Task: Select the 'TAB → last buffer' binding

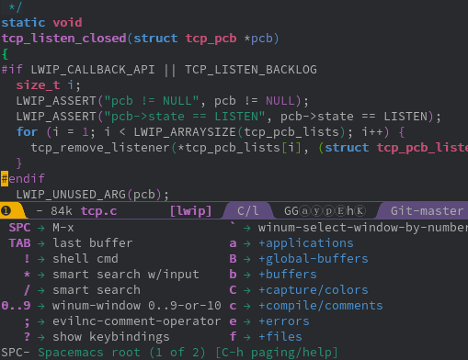Action: (71, 243)
